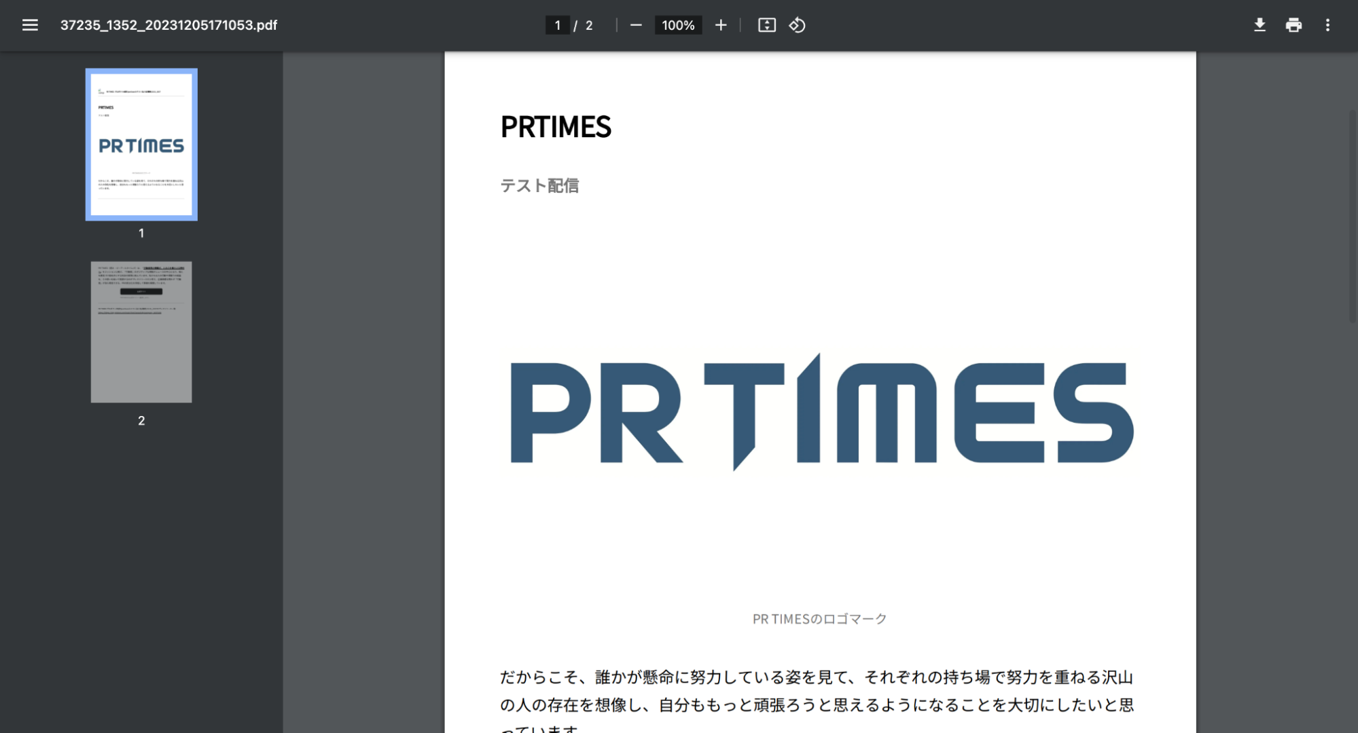Click the vertical scrollbar of the document

1352,217
